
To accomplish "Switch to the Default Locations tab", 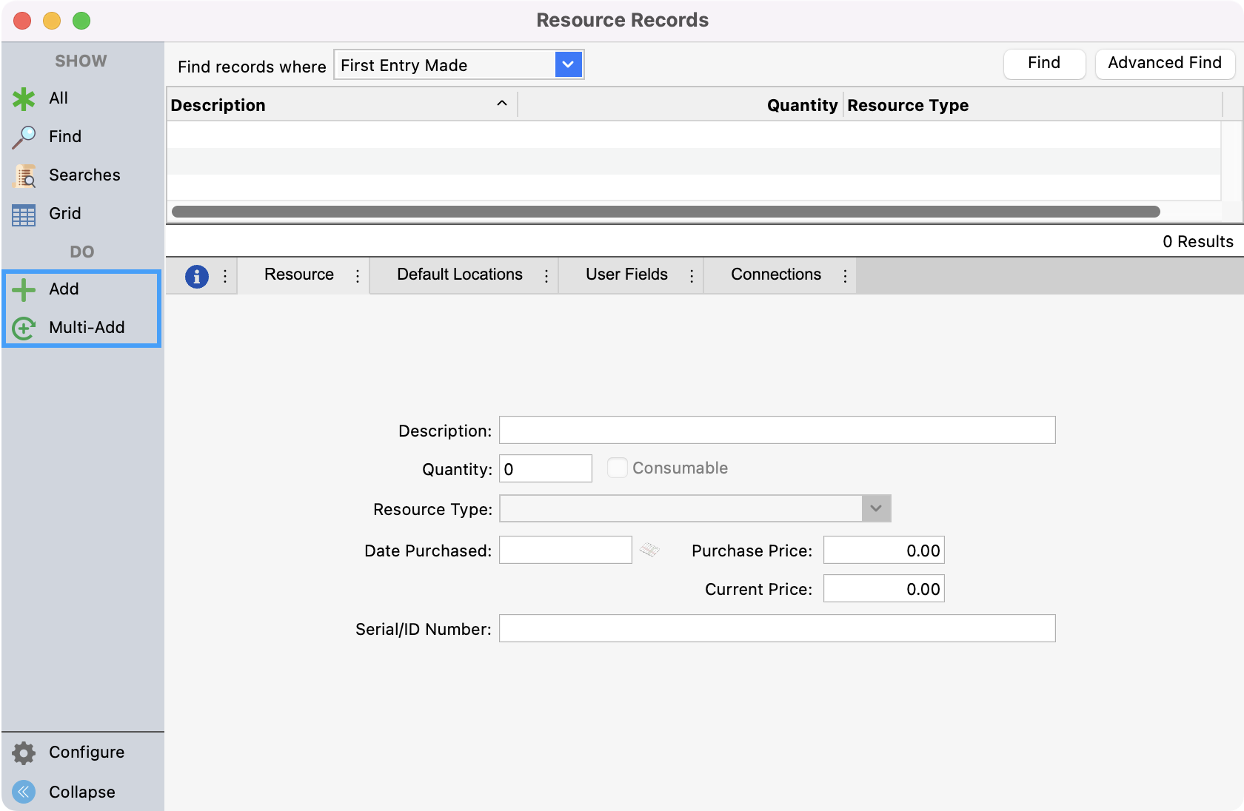I will click(459, 275).
